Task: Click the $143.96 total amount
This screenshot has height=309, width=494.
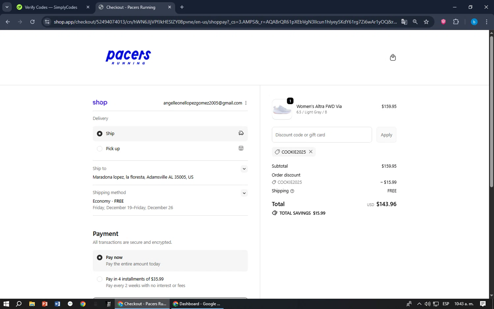Action: [386, 204]
